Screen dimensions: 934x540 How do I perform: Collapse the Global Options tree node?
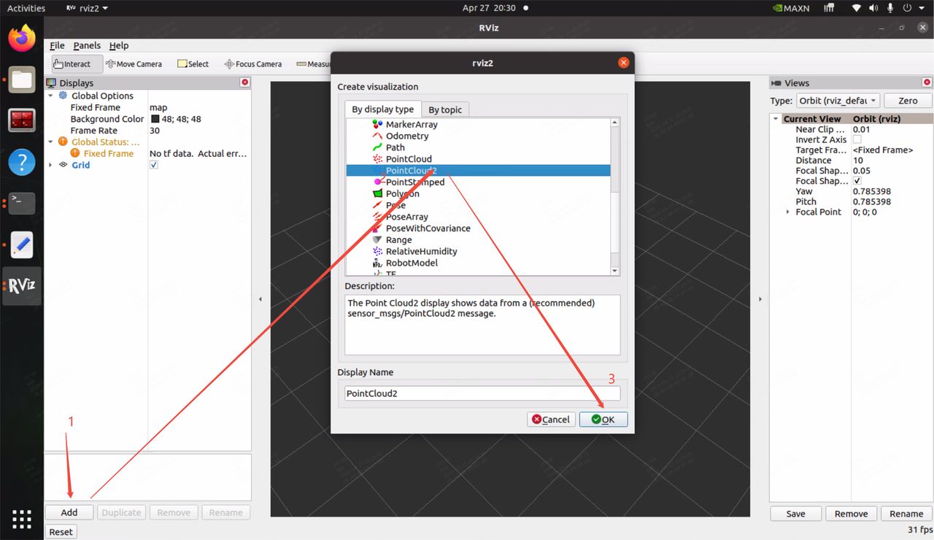tap(50, 96)
